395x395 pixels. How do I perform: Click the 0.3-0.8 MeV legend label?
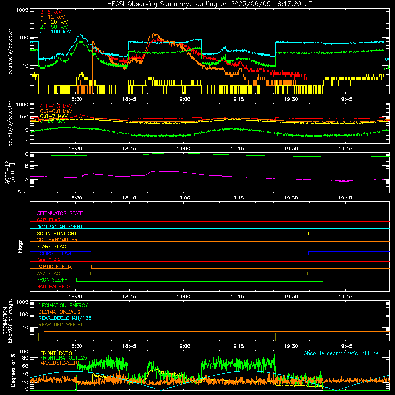(x=56, y=111)
